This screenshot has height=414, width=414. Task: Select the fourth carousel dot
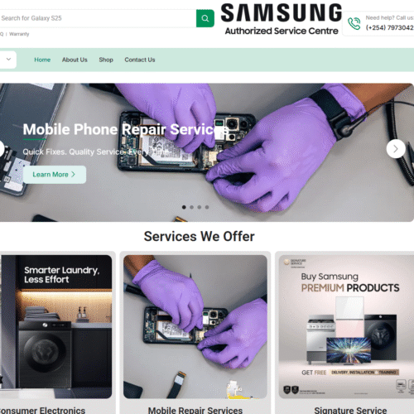(x=207, y=207)
